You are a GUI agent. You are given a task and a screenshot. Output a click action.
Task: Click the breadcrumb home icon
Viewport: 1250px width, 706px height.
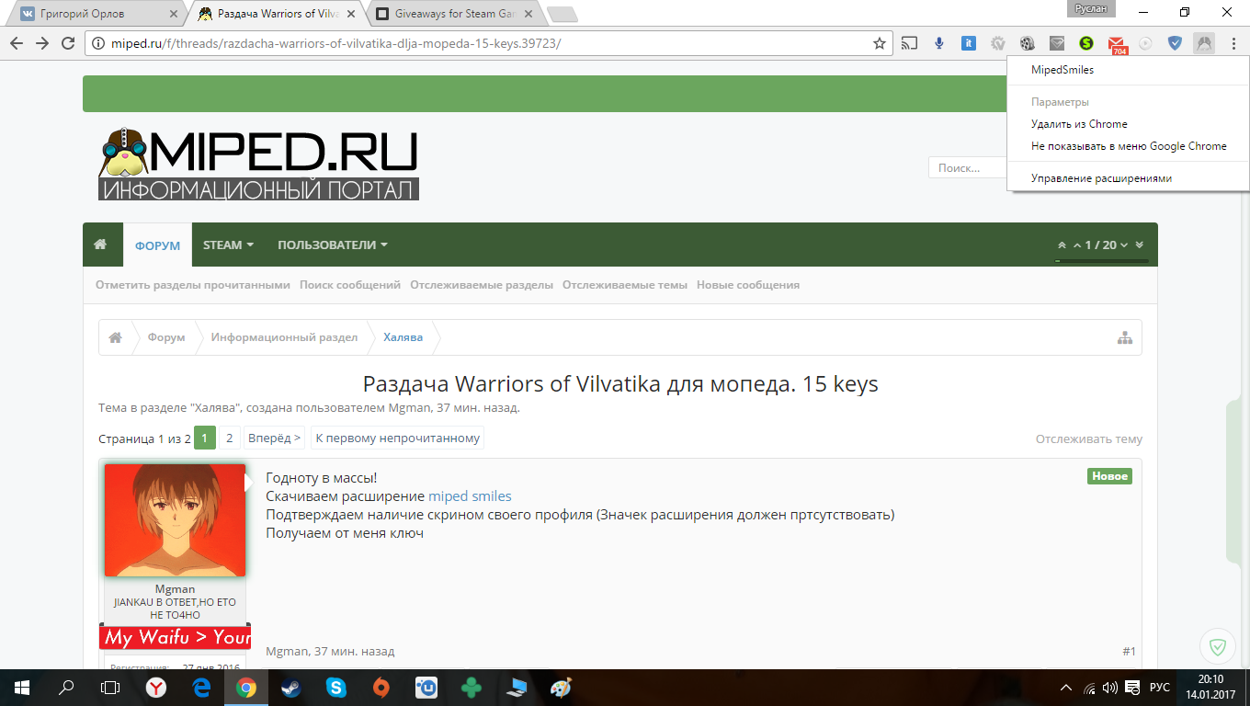[116, 337]
